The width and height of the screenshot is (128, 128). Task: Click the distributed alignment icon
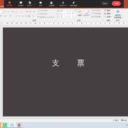click(29, 16)
